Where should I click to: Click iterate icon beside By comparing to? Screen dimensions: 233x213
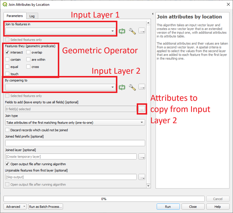point(122,88)
